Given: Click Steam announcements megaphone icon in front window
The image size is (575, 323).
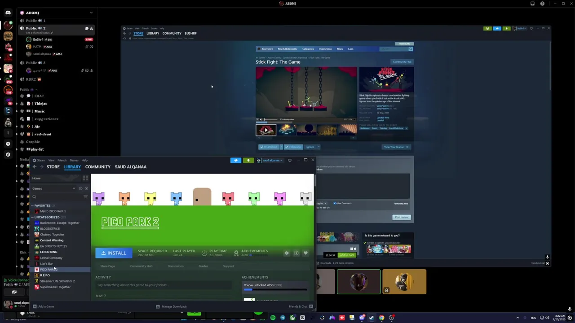Looking at the screenshot, I should coord(236,160).
